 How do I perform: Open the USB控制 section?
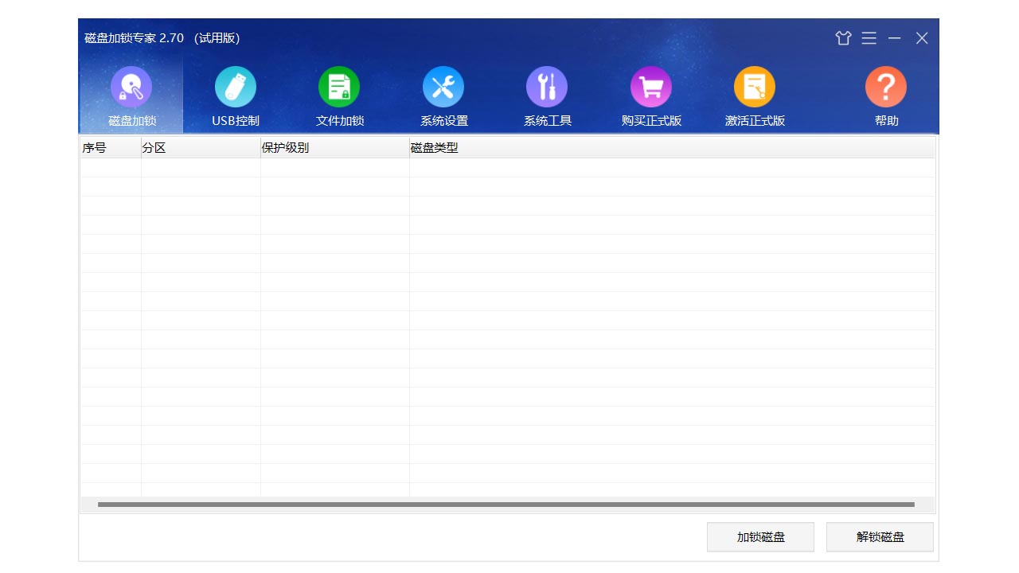click(x=235, y=88)
